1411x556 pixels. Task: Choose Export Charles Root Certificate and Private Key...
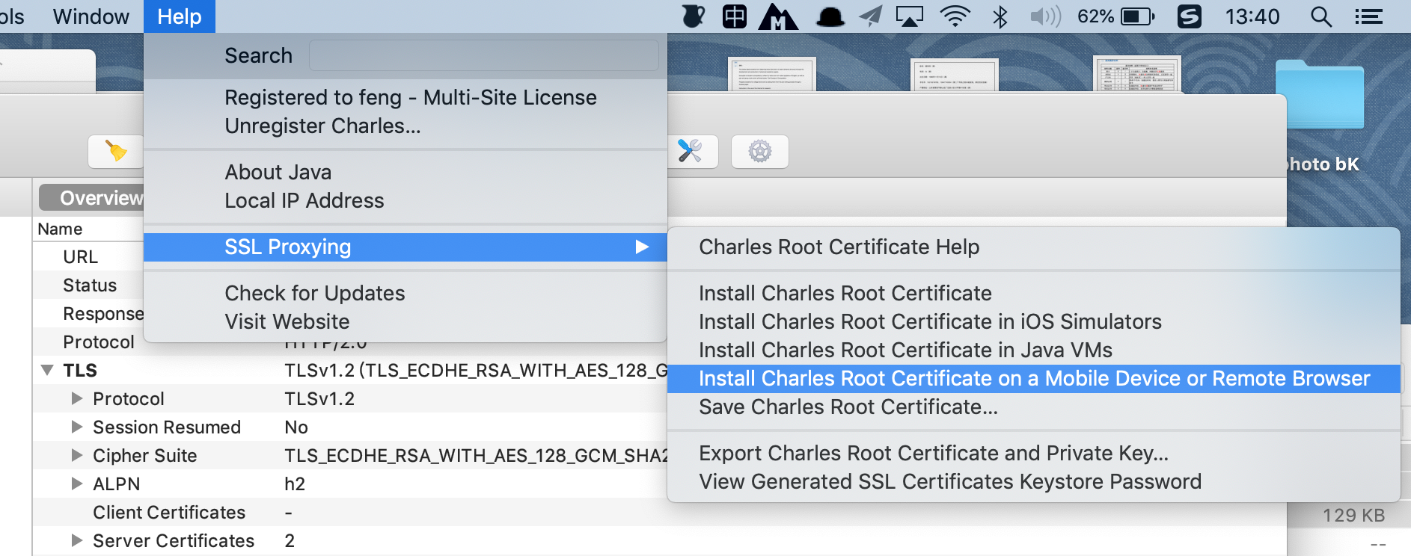tap(1033, 454)
